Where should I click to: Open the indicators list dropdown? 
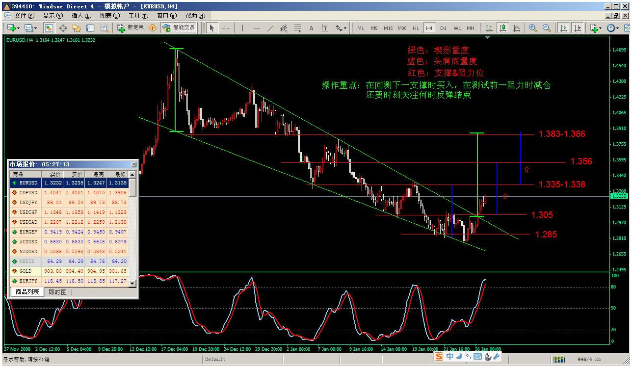coord(596,28)
